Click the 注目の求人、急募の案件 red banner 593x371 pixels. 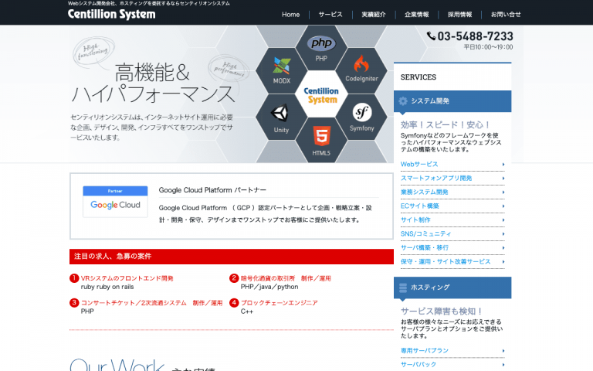(x=232, y=257)
